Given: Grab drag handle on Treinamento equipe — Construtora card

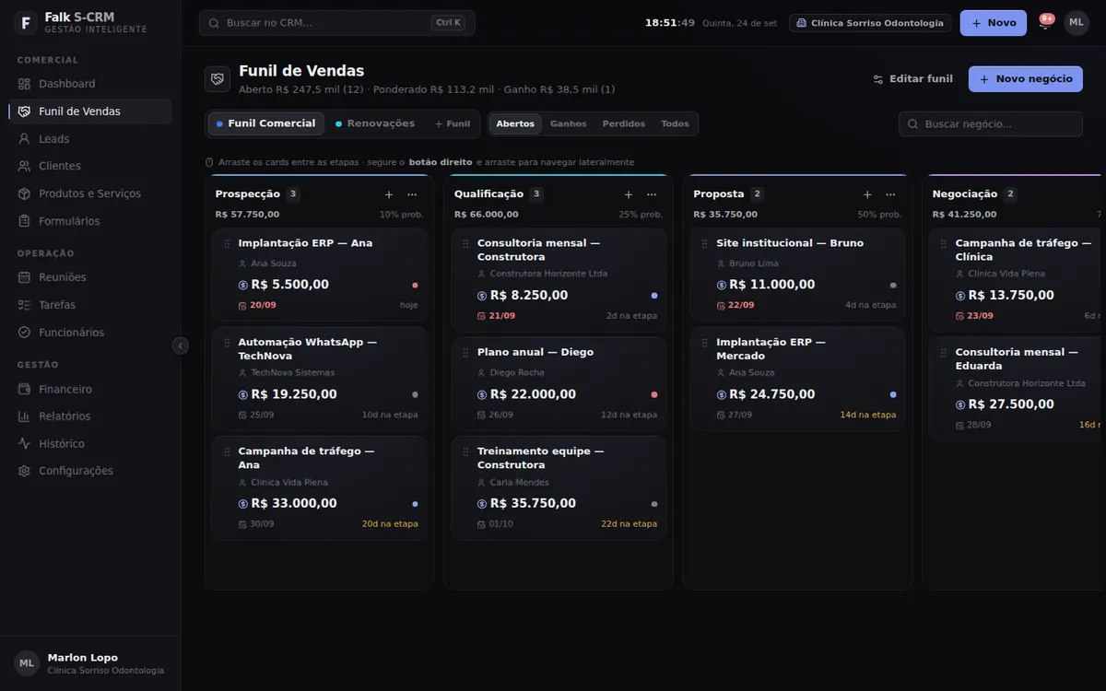Looking at the screenshot, I should pyautogui.click(x=466, y=451).
